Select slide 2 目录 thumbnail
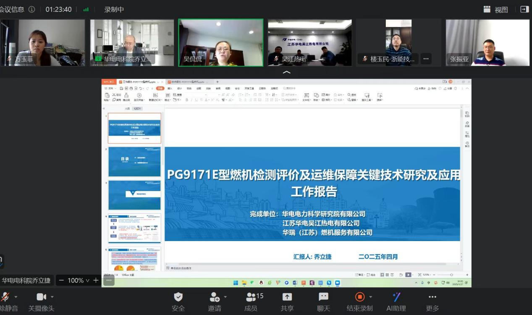Viewport: 532px width, 315px height. pyautogui.click(x=134, y=162)
